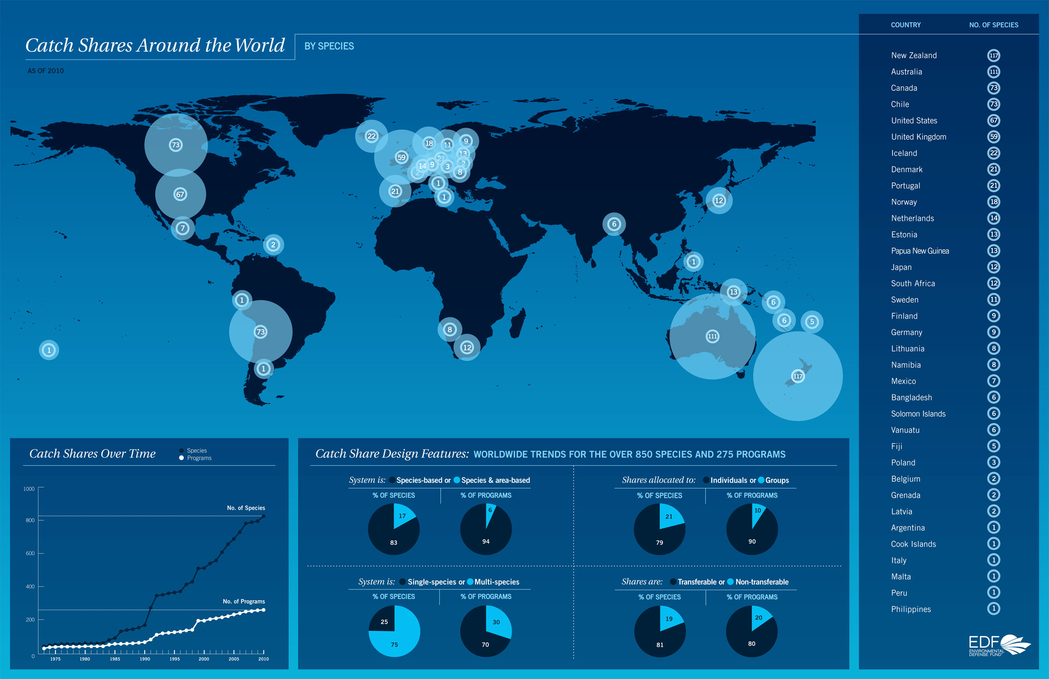Select the 59 bubble over United Kingdom
Image resolution: width=1049 pixels, height=679 pixels.
click(x=401, y=157)
